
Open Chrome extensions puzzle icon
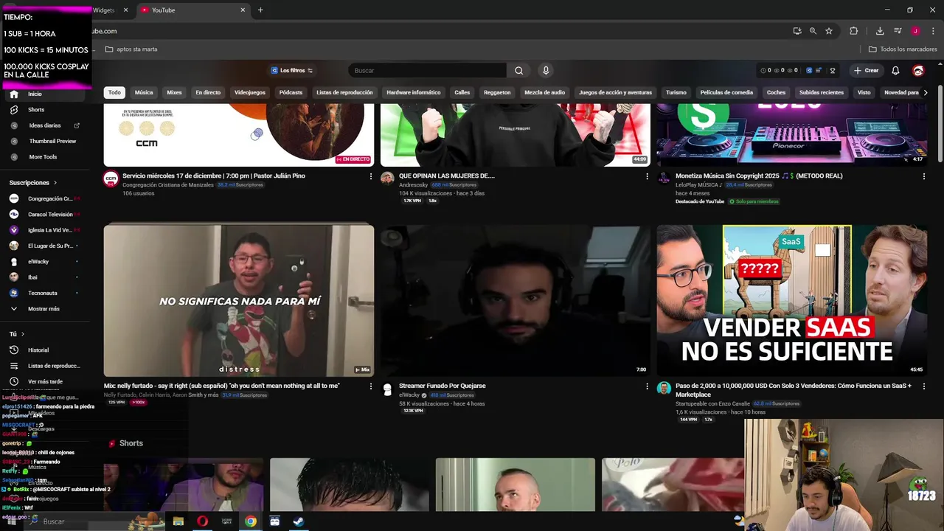[853, 31]
